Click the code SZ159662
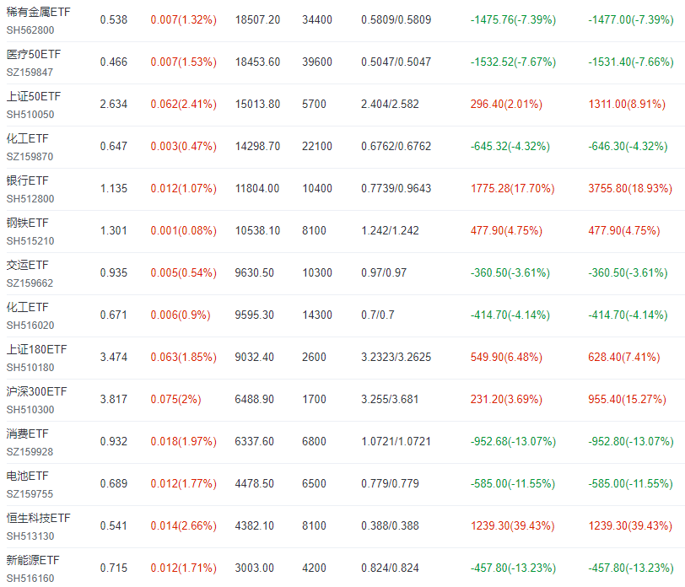The image size is (685, 587). click(30, 283)
